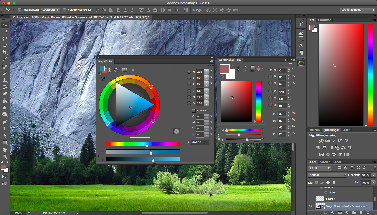
Task: Open the Typ layer filter dropdown
Action: click(x=319, y=168)
